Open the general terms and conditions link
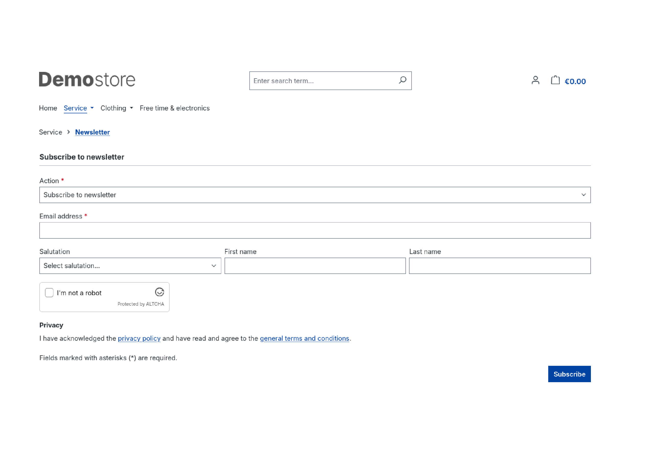Viewport: 654px width, 463px height. tap(305, 338)
